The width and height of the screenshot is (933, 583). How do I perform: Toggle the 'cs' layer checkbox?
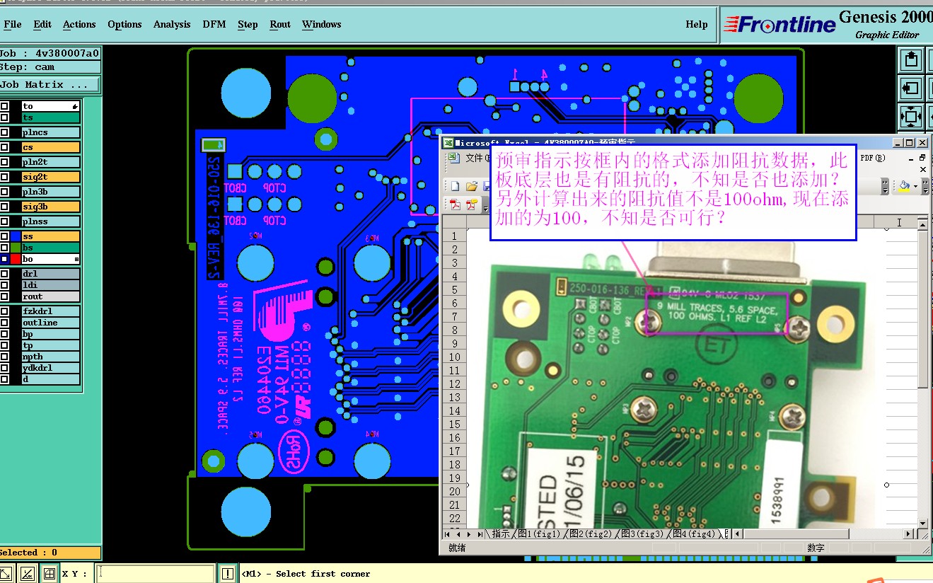coord(5,147)
